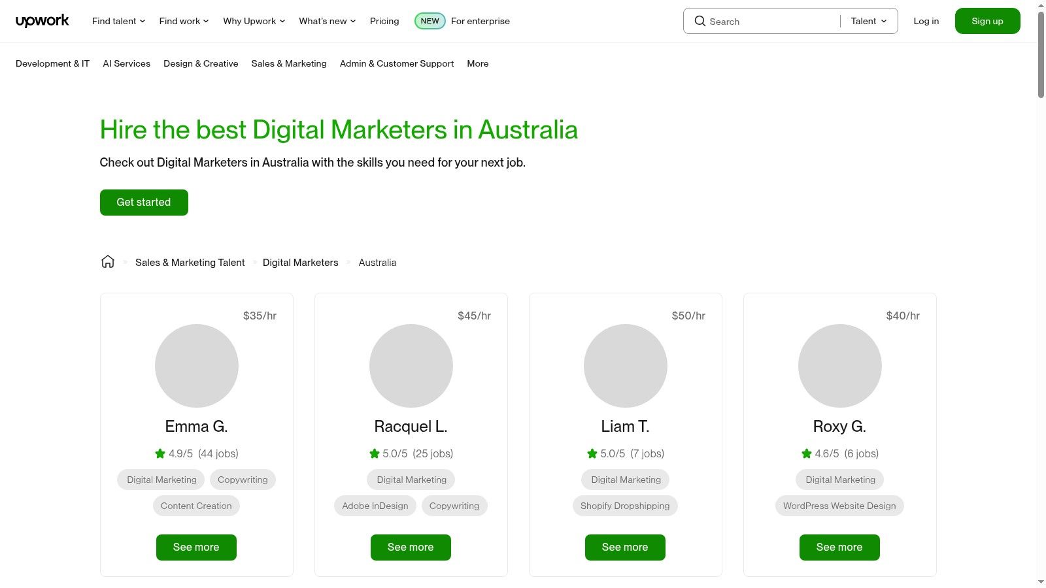Click the Roxy G. name

pos(839,427)
